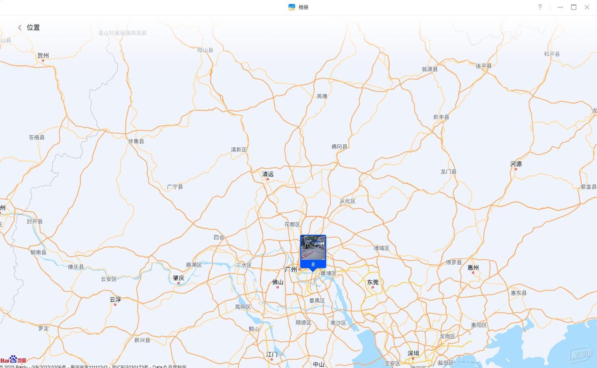Click the 惠州 city label
Viewport: 597px width, 368px height.
[x=473, y=268]
